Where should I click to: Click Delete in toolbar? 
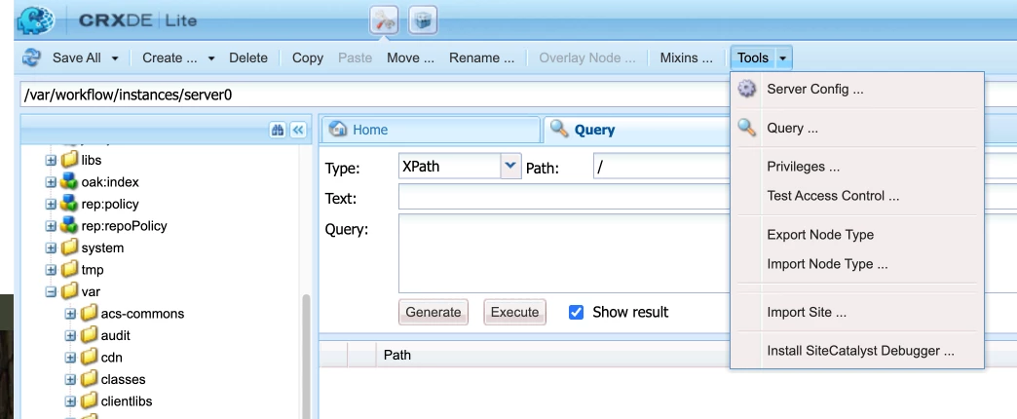point(248,57)
